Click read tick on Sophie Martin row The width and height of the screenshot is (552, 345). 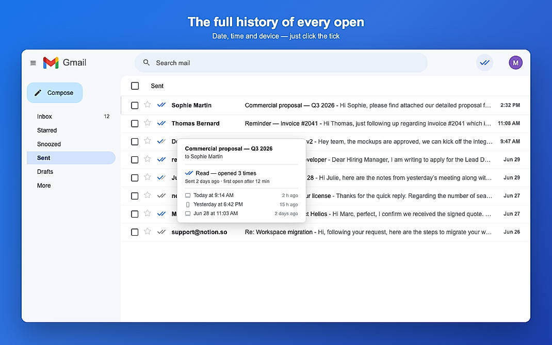click(161, 105)
